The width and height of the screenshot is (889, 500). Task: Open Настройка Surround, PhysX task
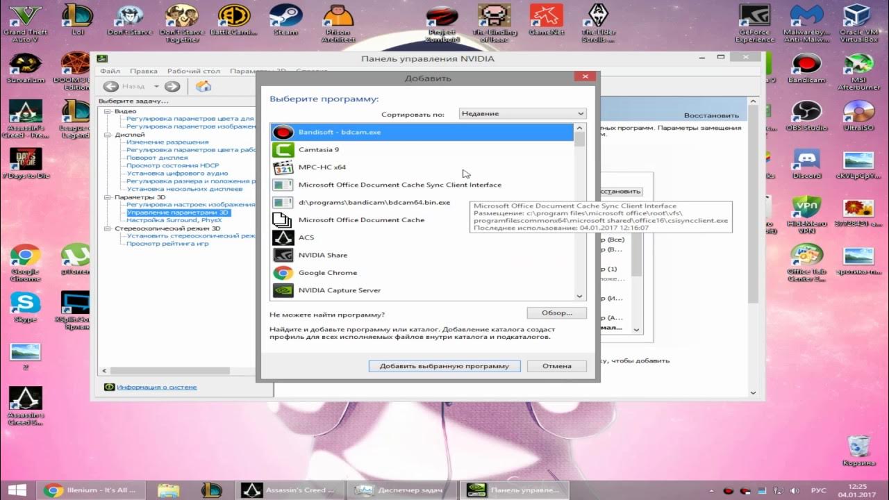[174, 220]
